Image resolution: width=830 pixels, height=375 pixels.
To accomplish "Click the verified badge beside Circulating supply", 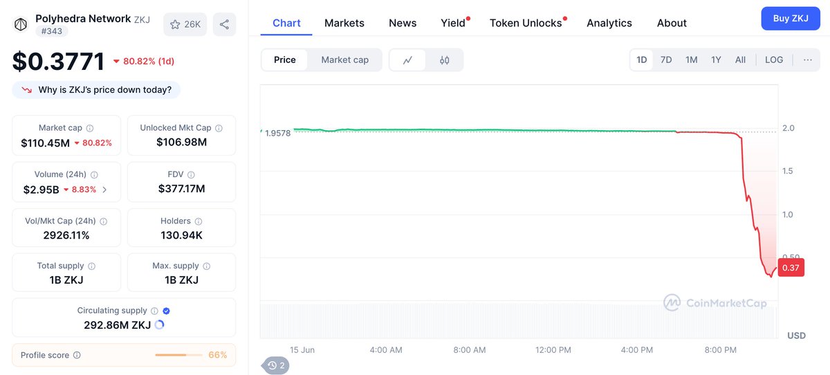I will (x=166, y=311).
